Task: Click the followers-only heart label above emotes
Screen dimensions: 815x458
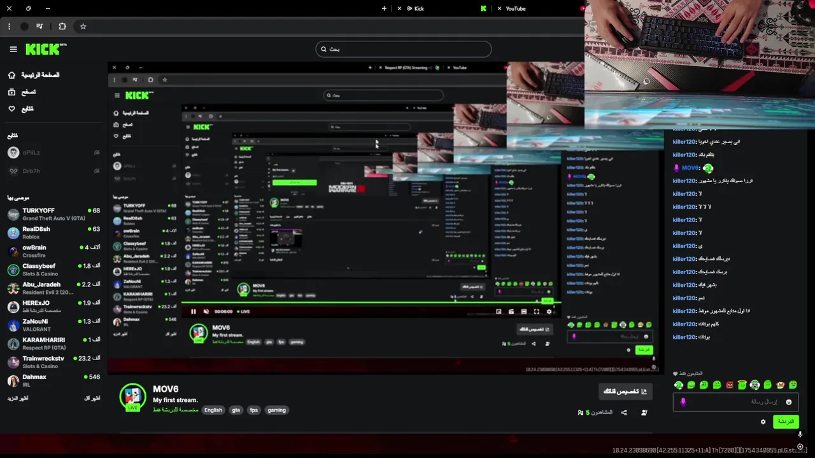Action: pos(688,373)
